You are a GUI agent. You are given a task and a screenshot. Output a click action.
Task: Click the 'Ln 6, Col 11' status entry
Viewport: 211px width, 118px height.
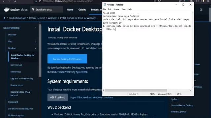[x=134, y=94]
